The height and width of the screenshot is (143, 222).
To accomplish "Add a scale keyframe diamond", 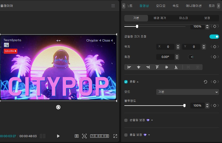I will [x=215, y=26].
